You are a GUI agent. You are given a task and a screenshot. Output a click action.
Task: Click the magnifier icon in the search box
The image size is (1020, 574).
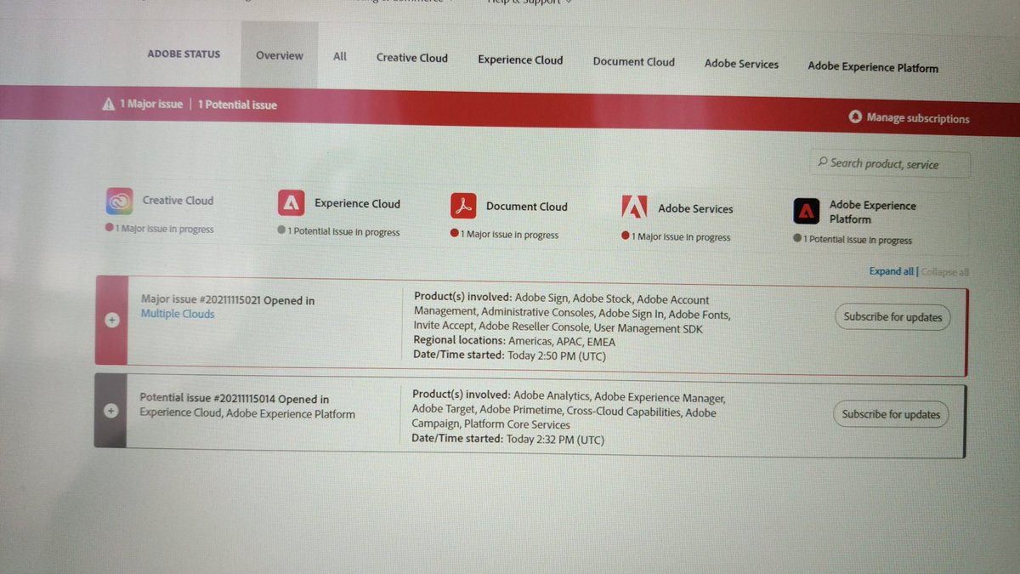822,162
